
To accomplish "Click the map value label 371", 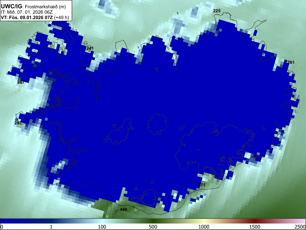I will point(202,185).
